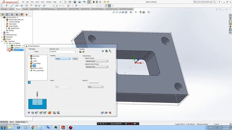This screenshot has height=130, width=232.
Task: Toggle F_contour5 operation checkbox
Action: (x=9, y=48)
